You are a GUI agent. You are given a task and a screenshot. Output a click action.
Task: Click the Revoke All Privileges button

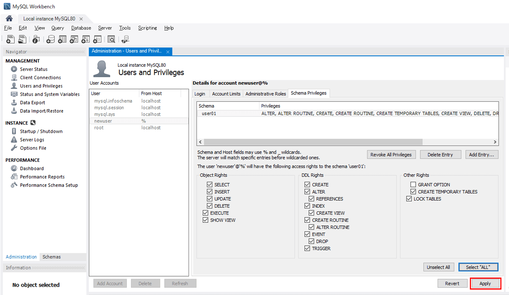[391, 154]
